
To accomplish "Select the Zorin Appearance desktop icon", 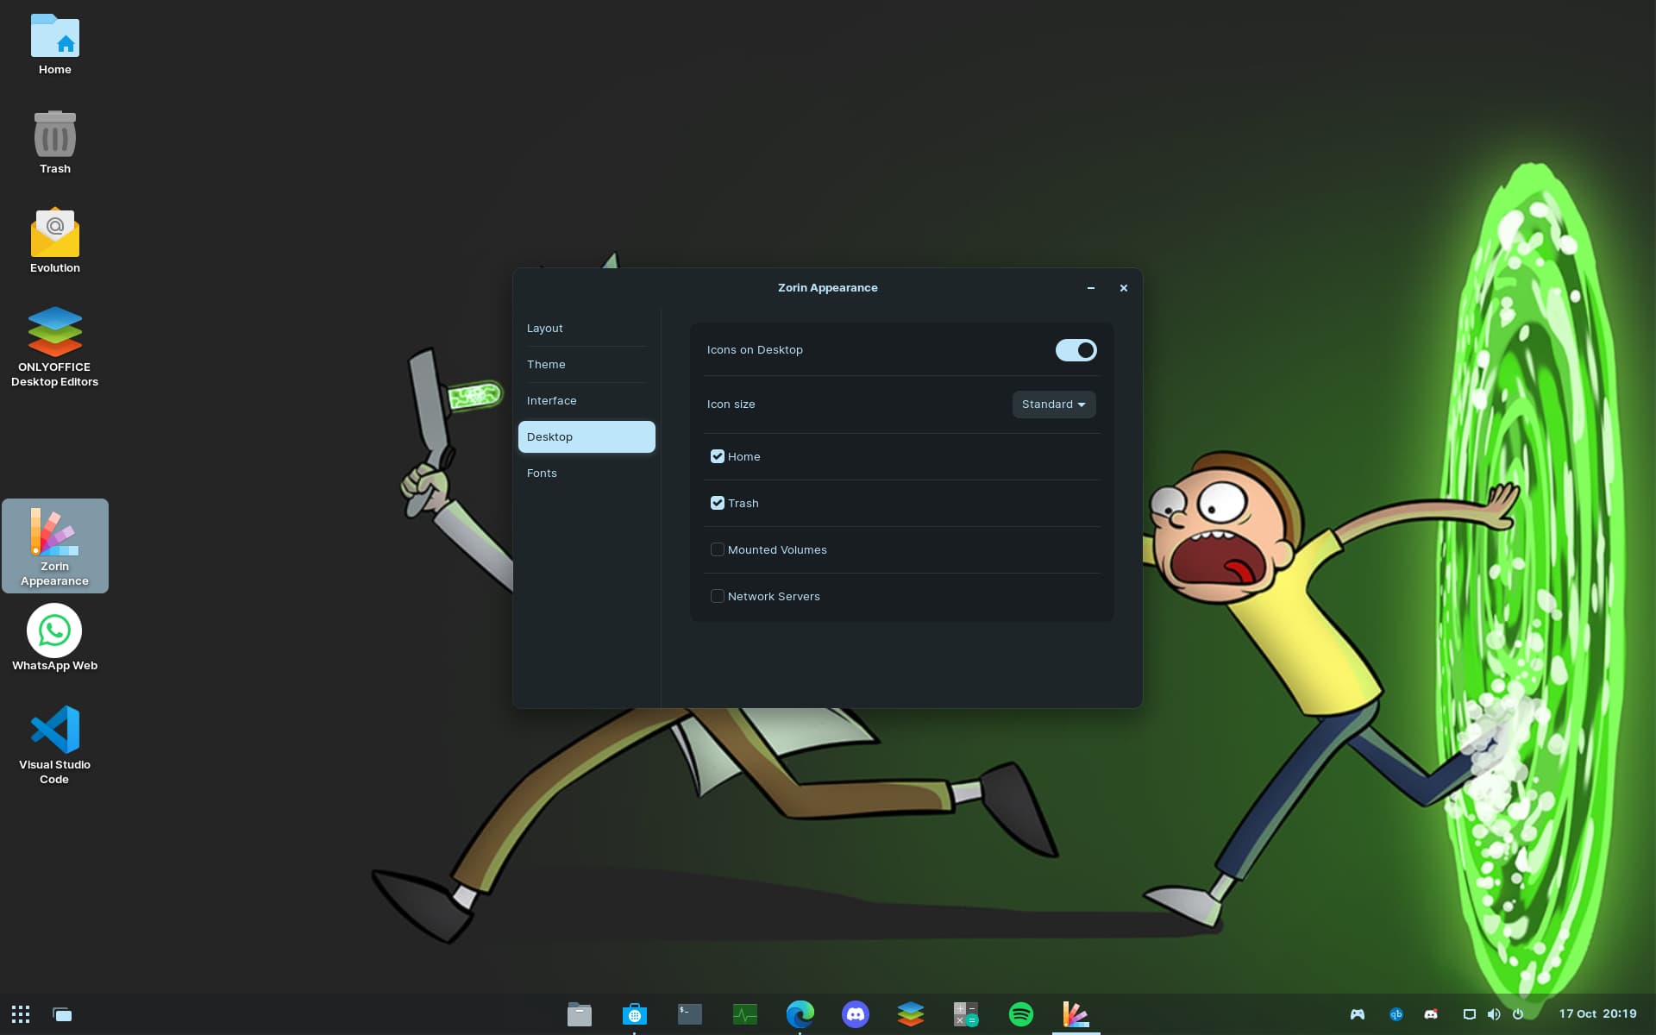I will point(55,546).
